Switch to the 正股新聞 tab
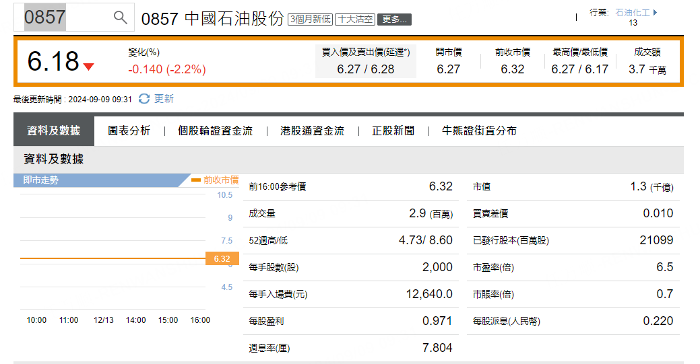 pyautogui.click(x=393, y=131)
